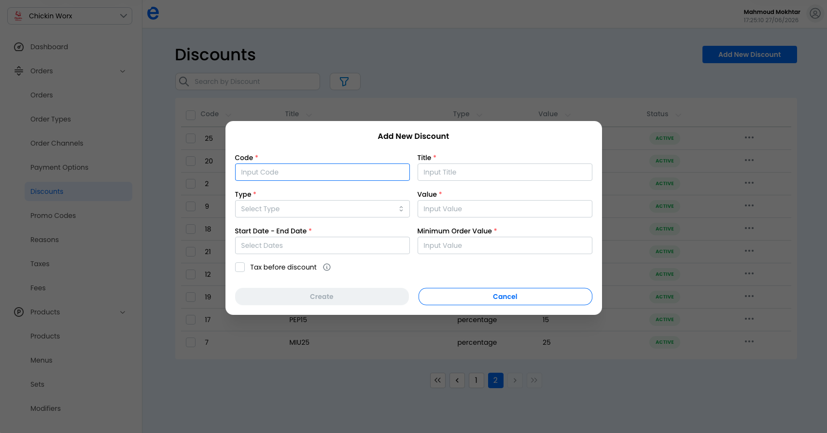Screen dimensions: 827x433
Task: Open Modifiers sidebar link
Action: 46,408
